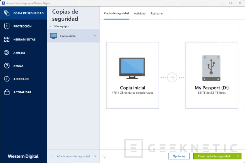Click the large computer source icon
Screen dimensions: 245x163
pyautogui.click(x=132, y=68)
